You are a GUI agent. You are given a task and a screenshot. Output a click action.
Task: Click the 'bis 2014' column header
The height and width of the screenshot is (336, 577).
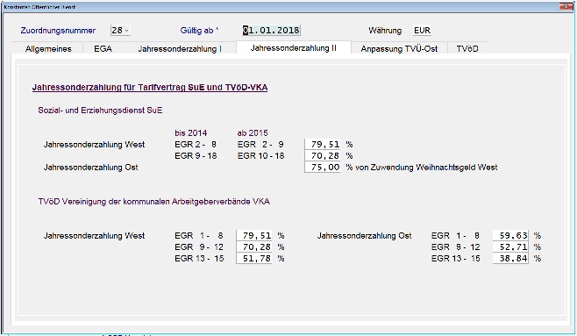(x=190, y=132)
